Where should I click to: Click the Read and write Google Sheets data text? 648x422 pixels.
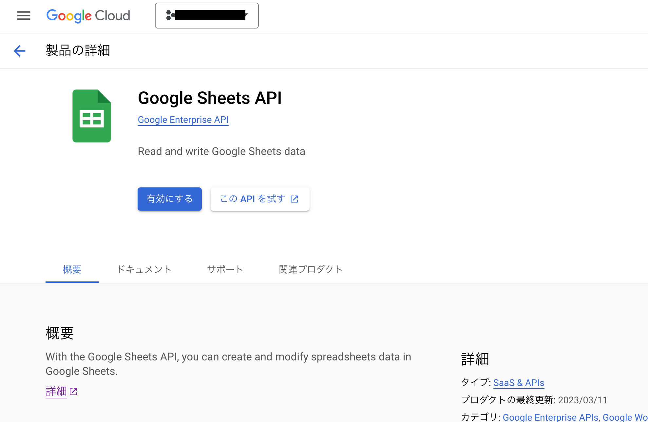(x=221, y=151)
